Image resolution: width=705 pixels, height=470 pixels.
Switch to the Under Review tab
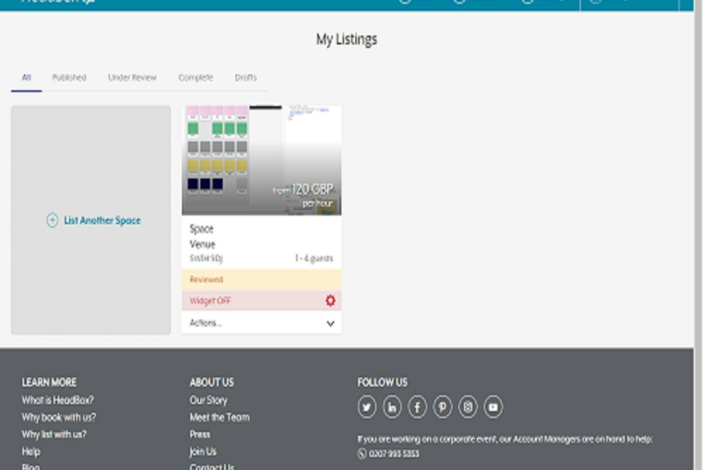pos(132,78)
